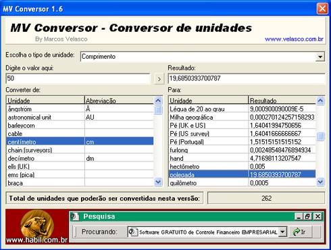Image resolution: width=331 pixels, height=250 pixels.
Task: Click the source list scroll down arrow
Action: pyautogui.click(x=158, y=182)
